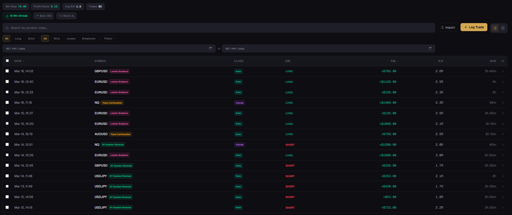
Task: Click the Worst: 3L trend-down badge
Action: 66,16
